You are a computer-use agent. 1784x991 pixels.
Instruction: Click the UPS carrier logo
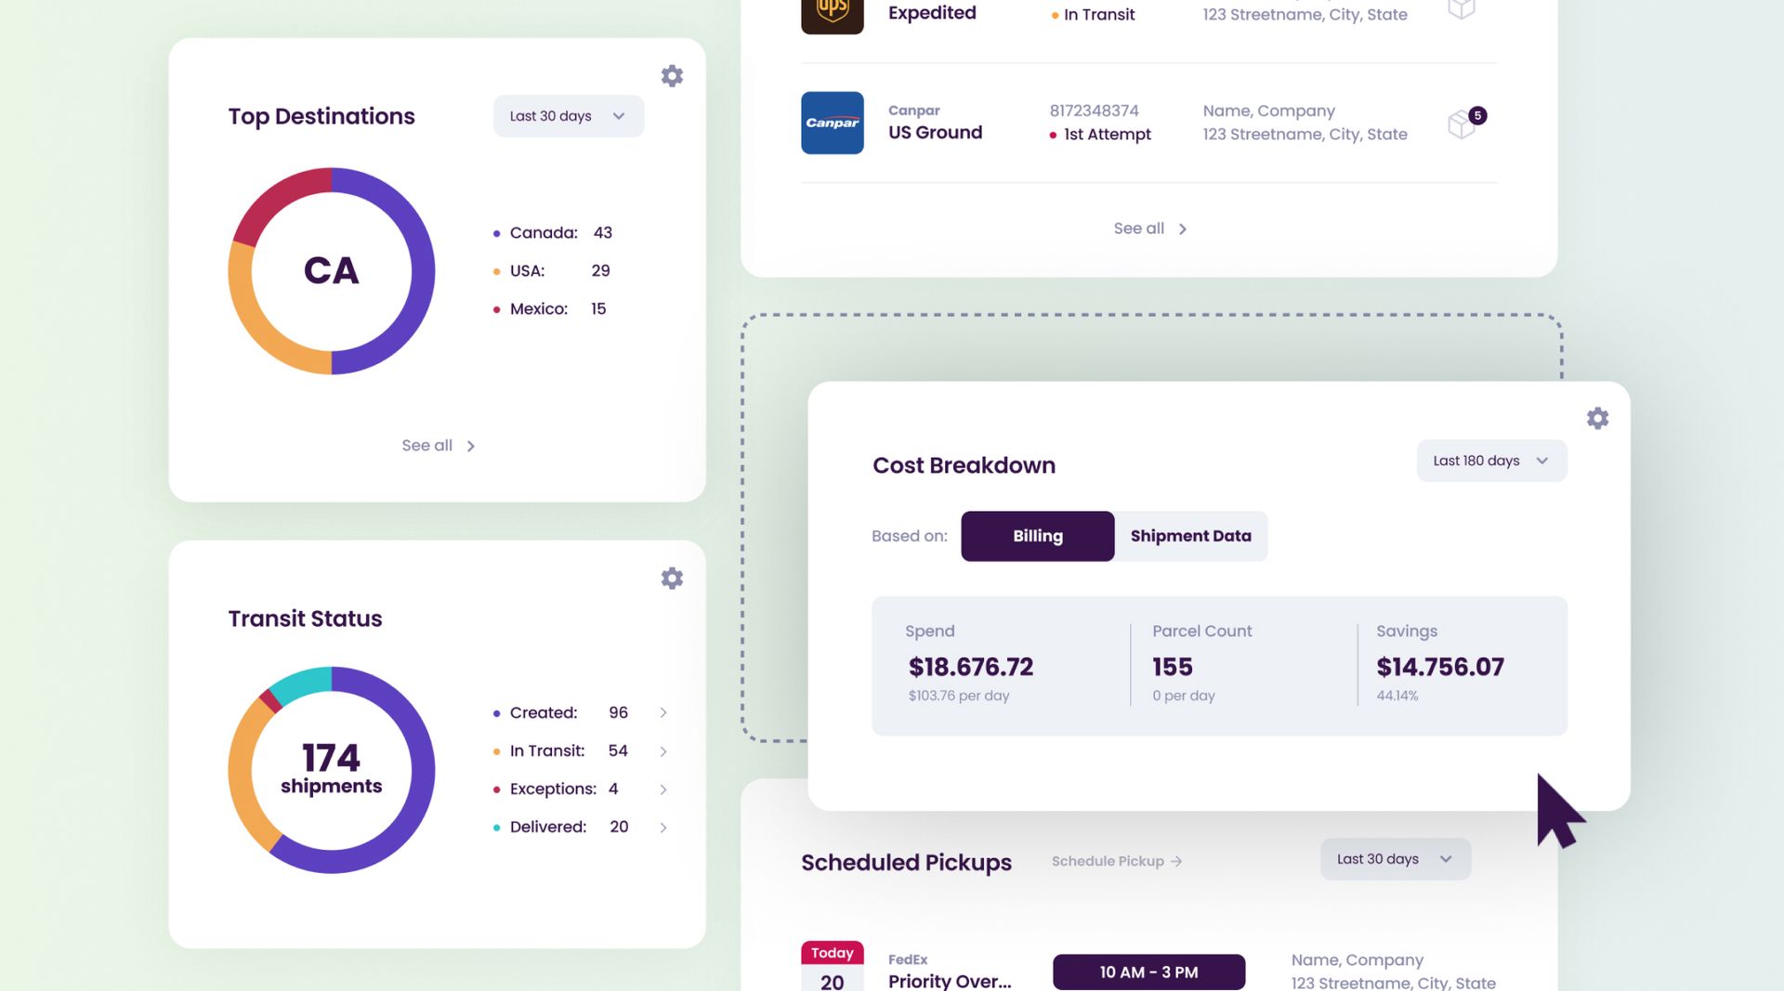click(832, 16)
